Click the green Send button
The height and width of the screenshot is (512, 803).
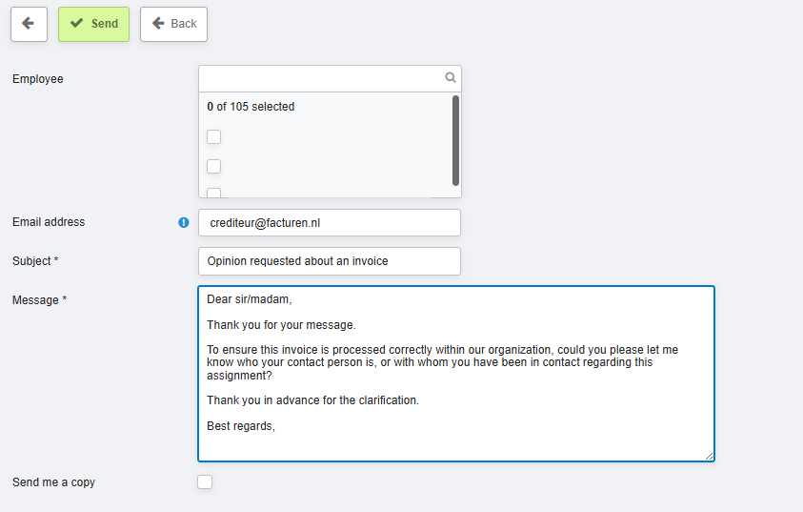[x=93, y=24]
